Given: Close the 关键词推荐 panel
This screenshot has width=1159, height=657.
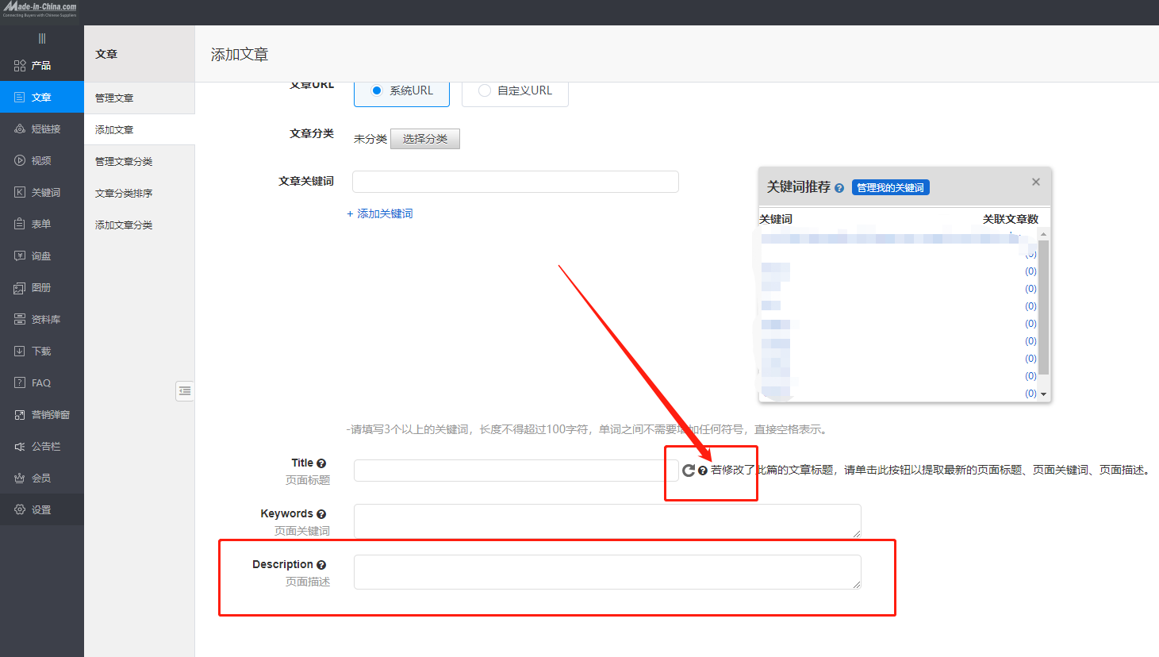Looking at the screenshot, I should 1035,182.
